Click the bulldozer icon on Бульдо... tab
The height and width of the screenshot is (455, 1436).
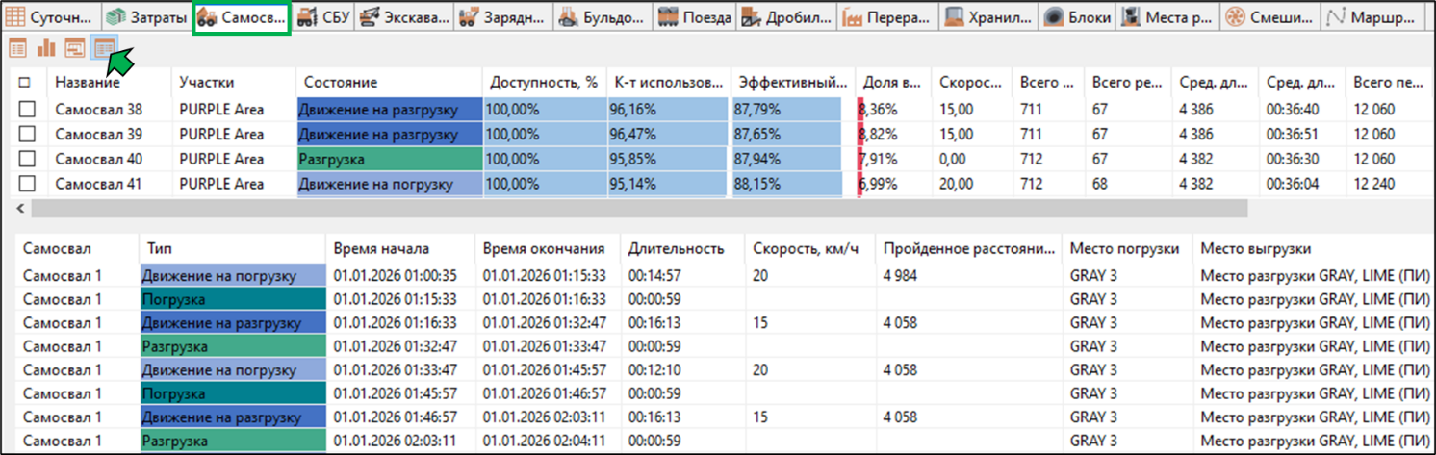click(x=569, y=17)
